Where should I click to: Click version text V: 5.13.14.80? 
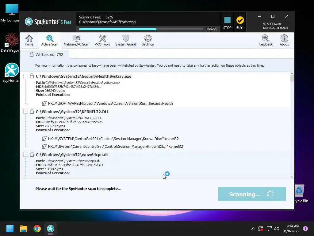click(272, 24)
